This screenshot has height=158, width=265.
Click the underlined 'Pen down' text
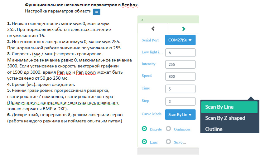pos(86,72)
